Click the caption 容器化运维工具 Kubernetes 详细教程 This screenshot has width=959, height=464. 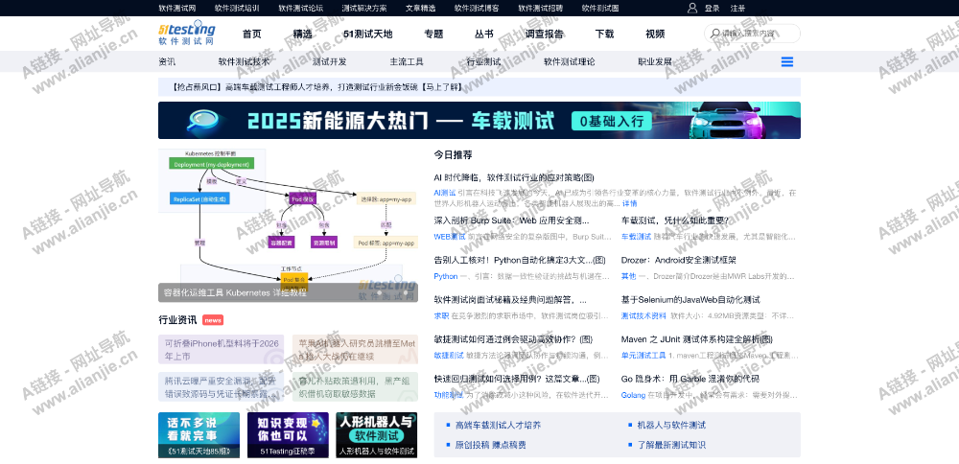(236, 292)
